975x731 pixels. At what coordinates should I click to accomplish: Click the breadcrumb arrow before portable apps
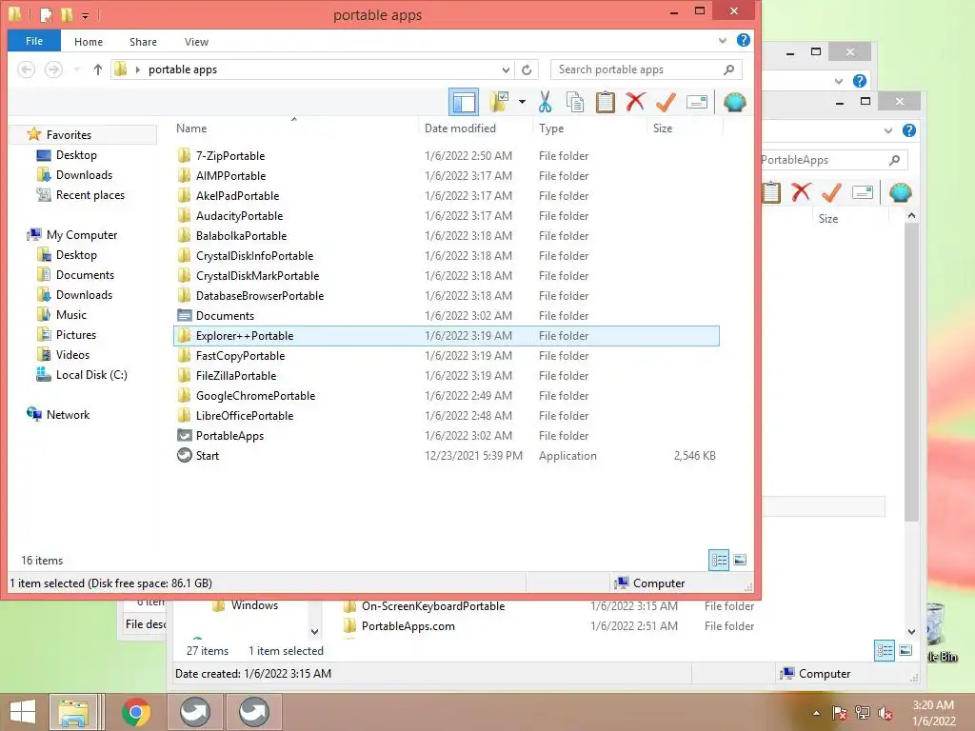[x=138, y=69]
